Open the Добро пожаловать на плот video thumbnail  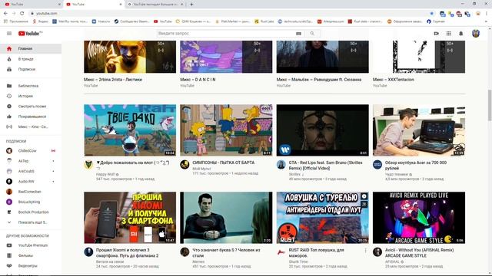130,130
